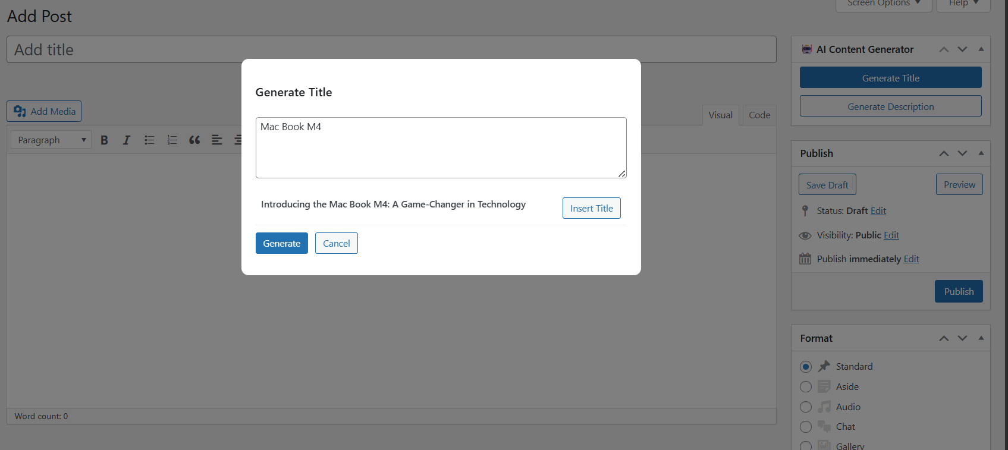Move AI Content Generator panel down
The width and height of the screenshot is (1008, 450).
(x=962, y=49)
